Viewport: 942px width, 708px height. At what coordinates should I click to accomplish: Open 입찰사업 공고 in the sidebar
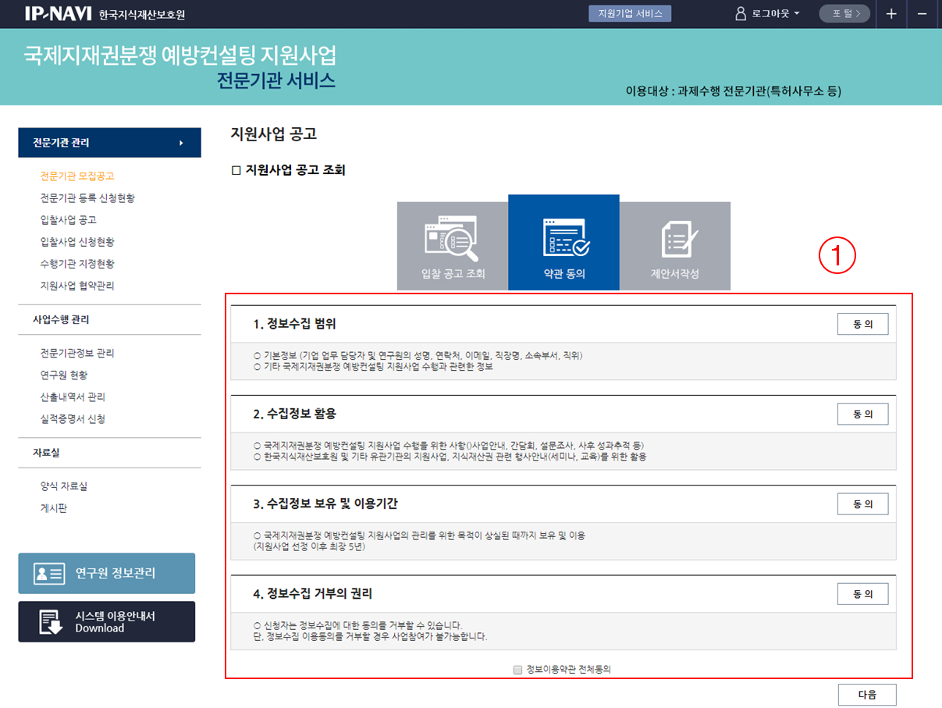(x=69, y=220)
